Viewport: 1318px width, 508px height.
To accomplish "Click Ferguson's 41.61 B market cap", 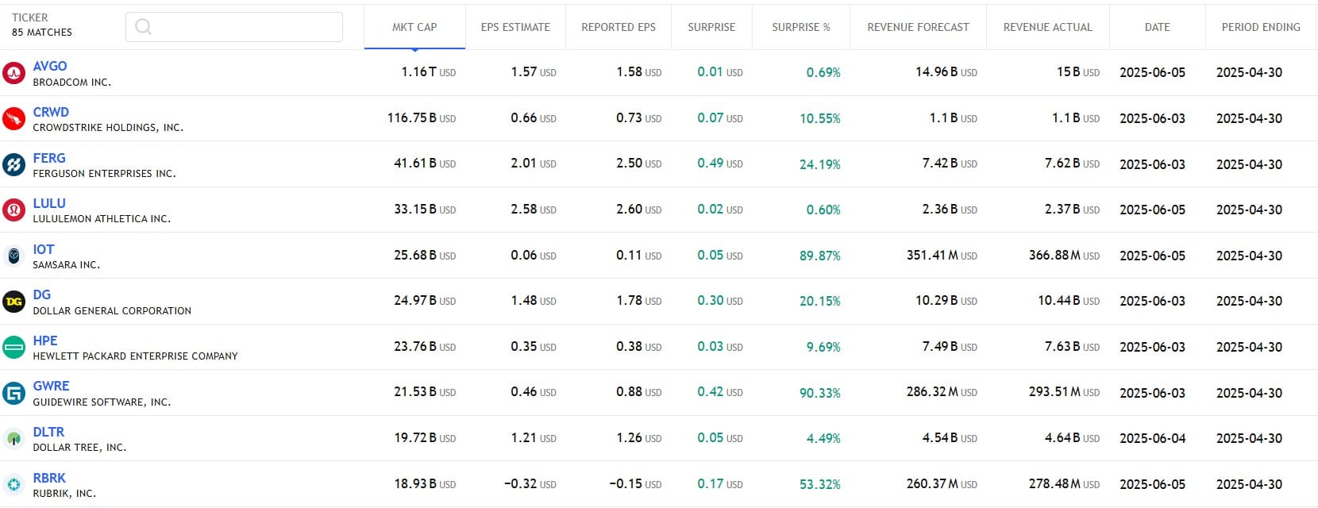I will [425, 164].
